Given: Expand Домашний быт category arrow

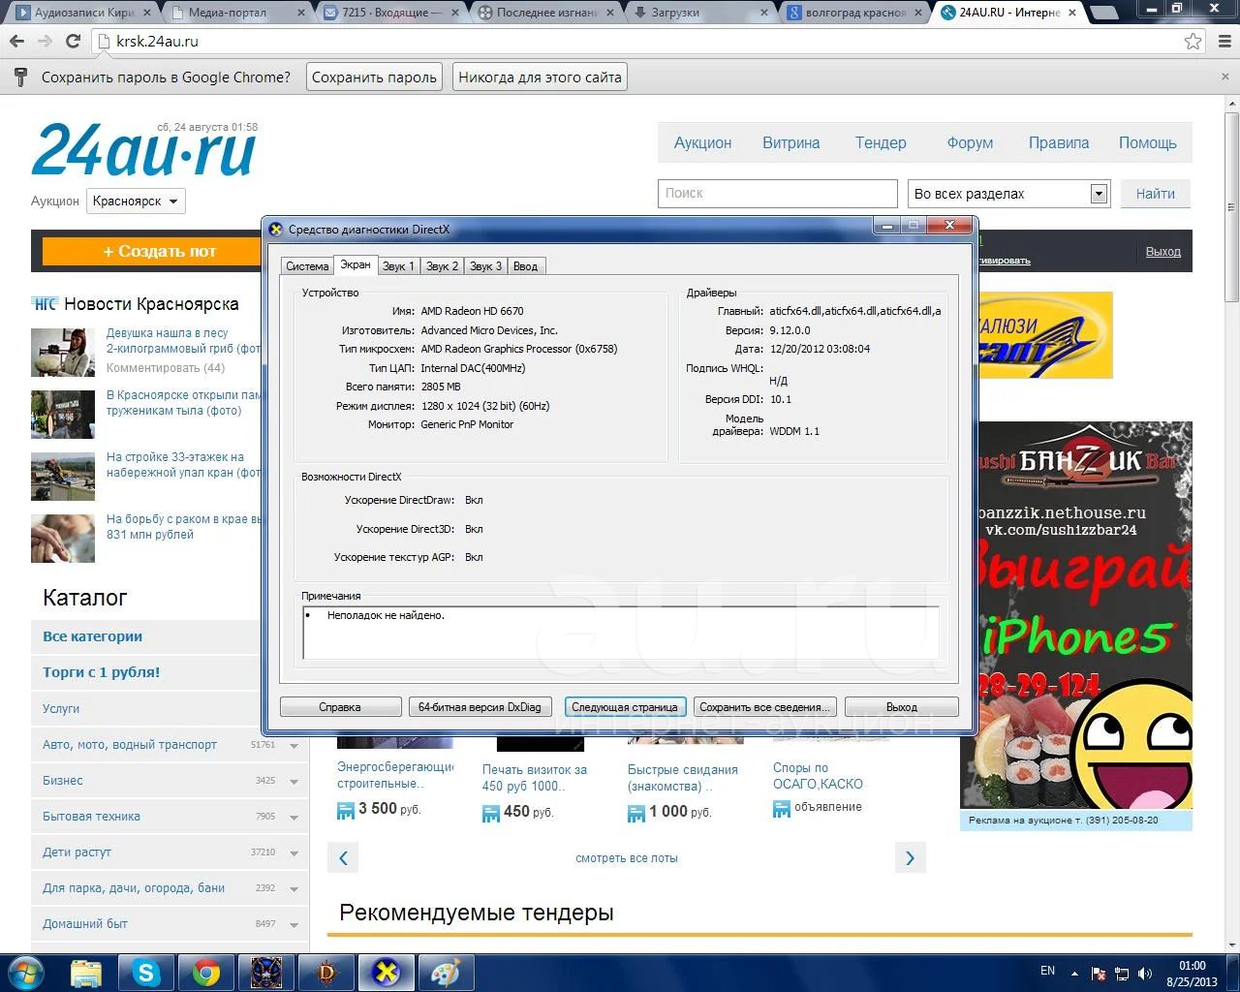Looking at the screenshot, I should pos(294,925).
